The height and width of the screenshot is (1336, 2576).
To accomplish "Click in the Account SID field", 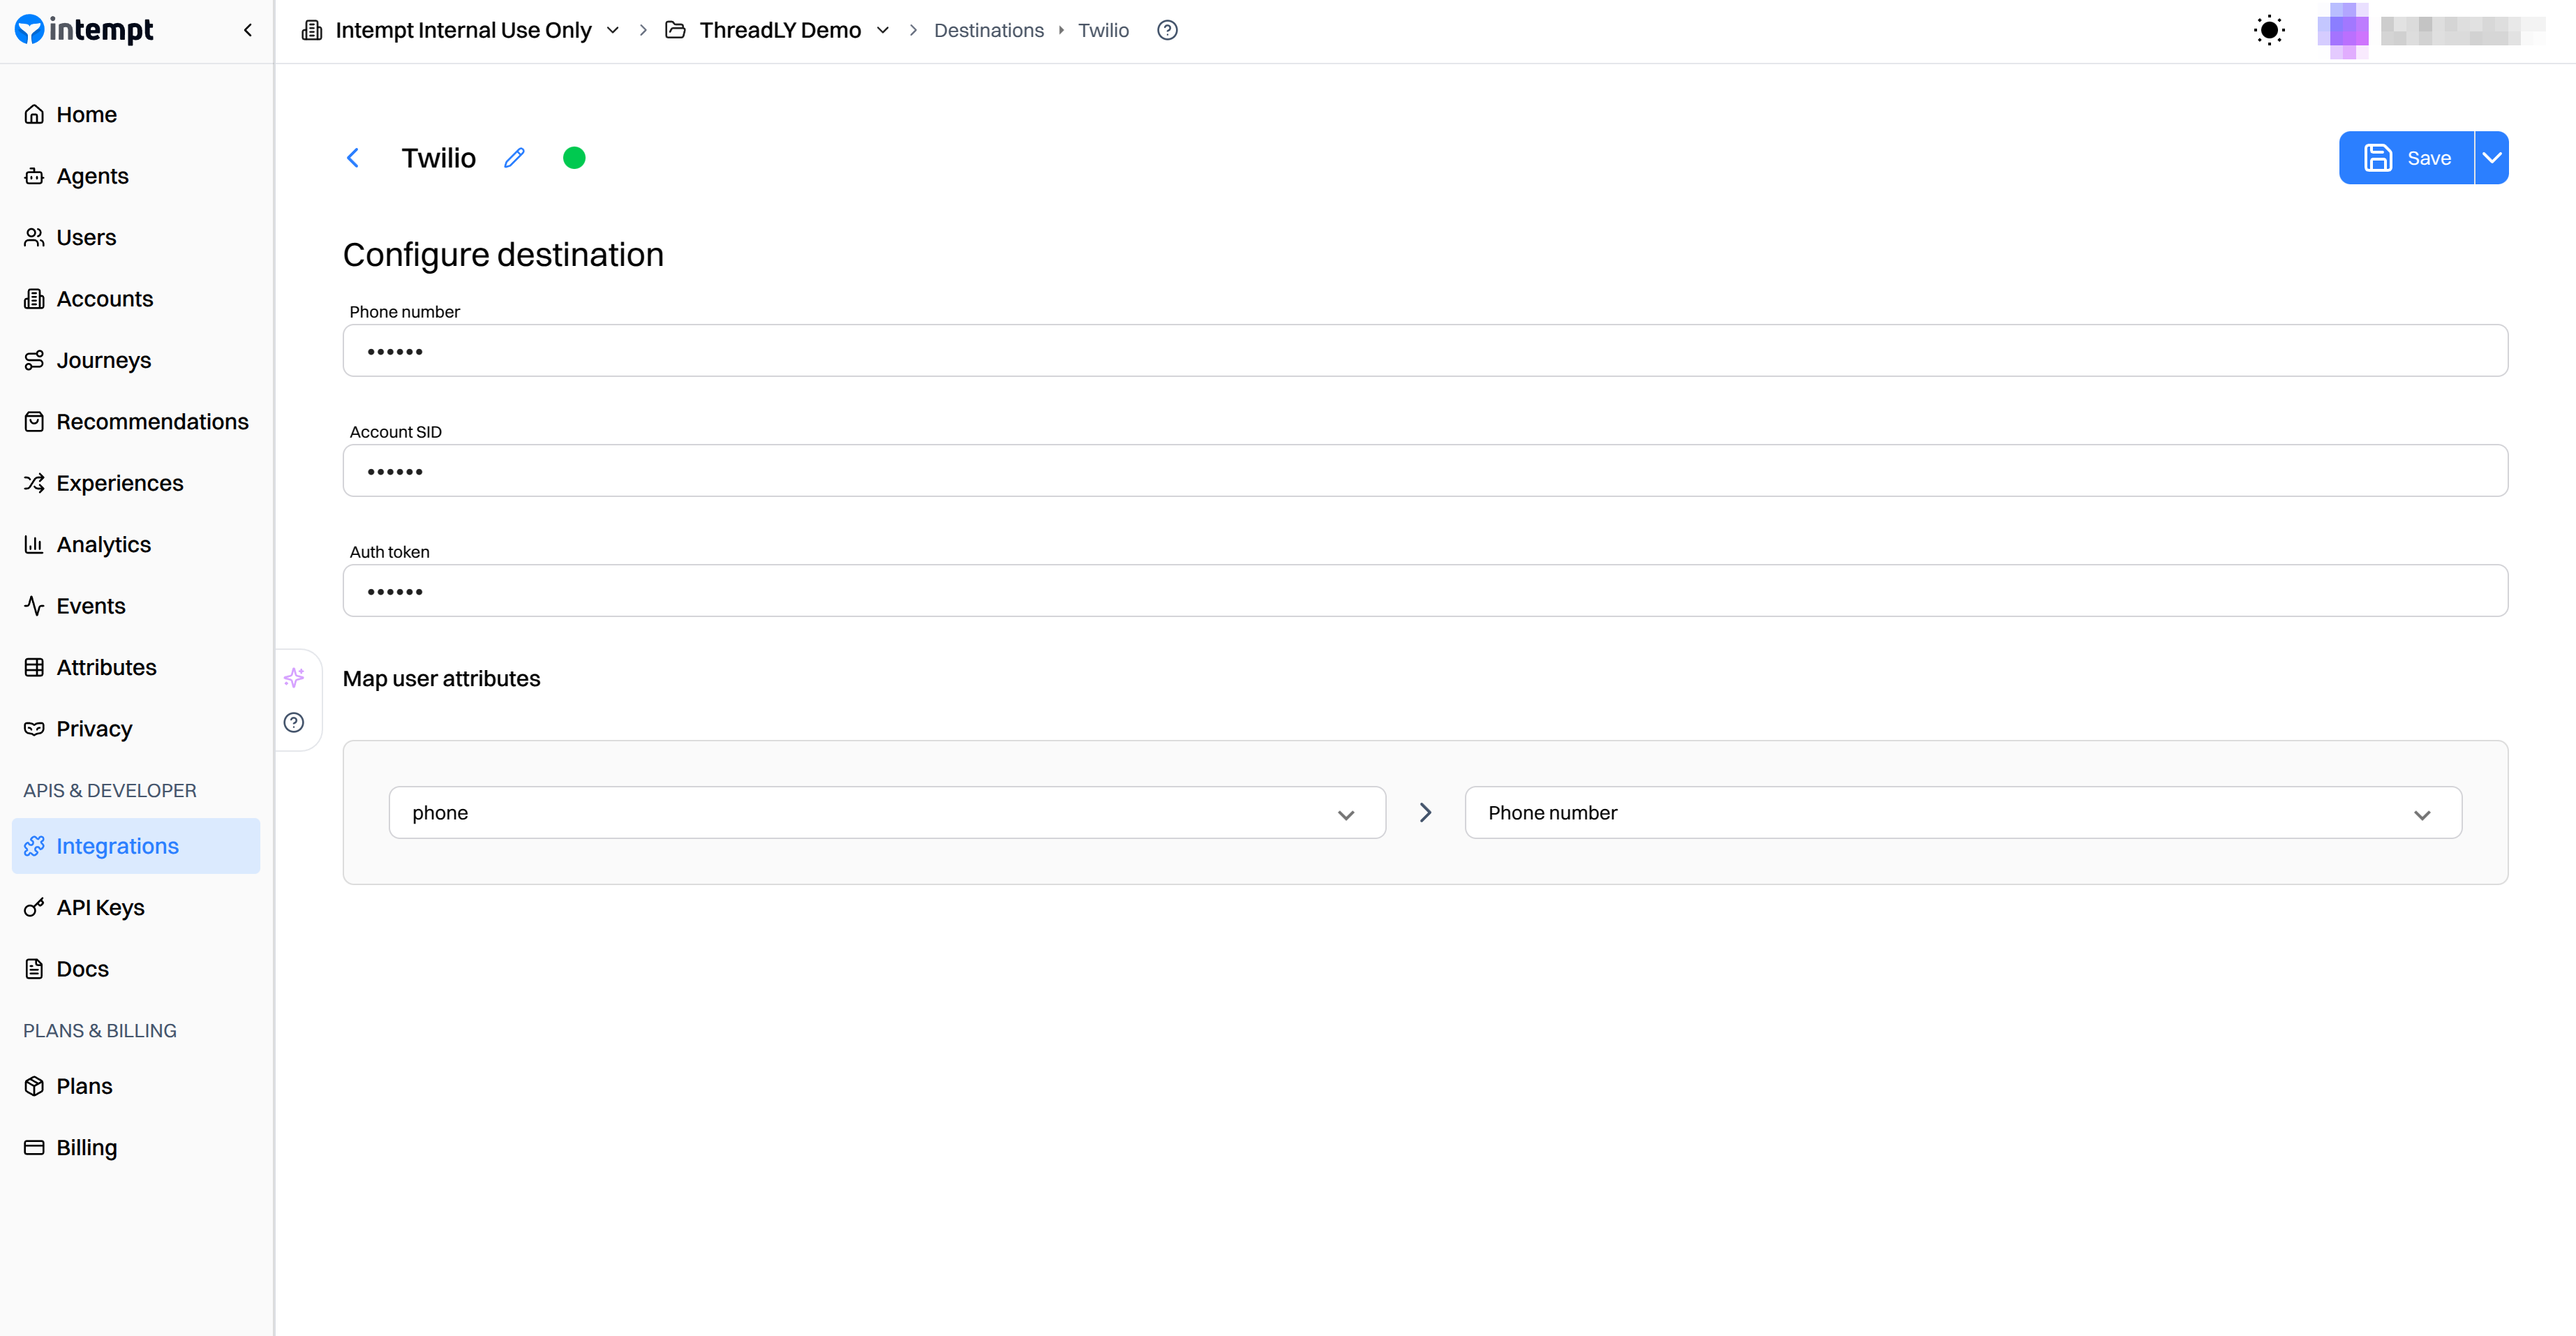I will pos(1425,470).
